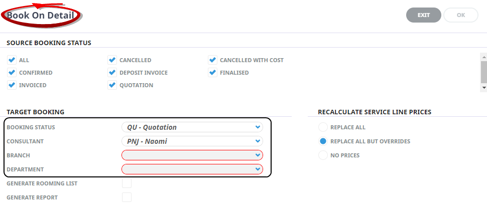Select the REPLACE ALL radio button
Image resolution: width=487 pixels, height=215 pixels.
pyautogui.click(x=323, y=127)
